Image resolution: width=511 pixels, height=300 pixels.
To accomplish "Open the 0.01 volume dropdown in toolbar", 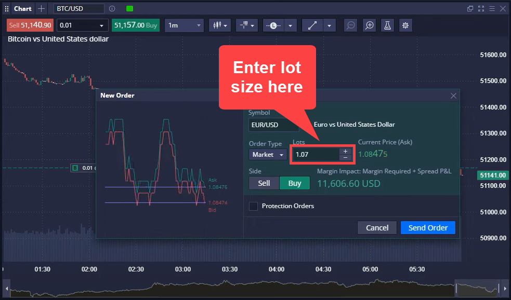I will [x=82, y=25].
